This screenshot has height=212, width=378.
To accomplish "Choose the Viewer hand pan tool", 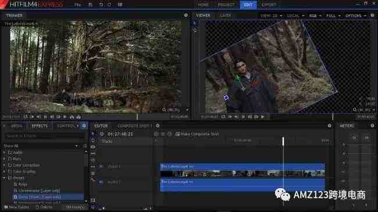I will coord(194,30).
